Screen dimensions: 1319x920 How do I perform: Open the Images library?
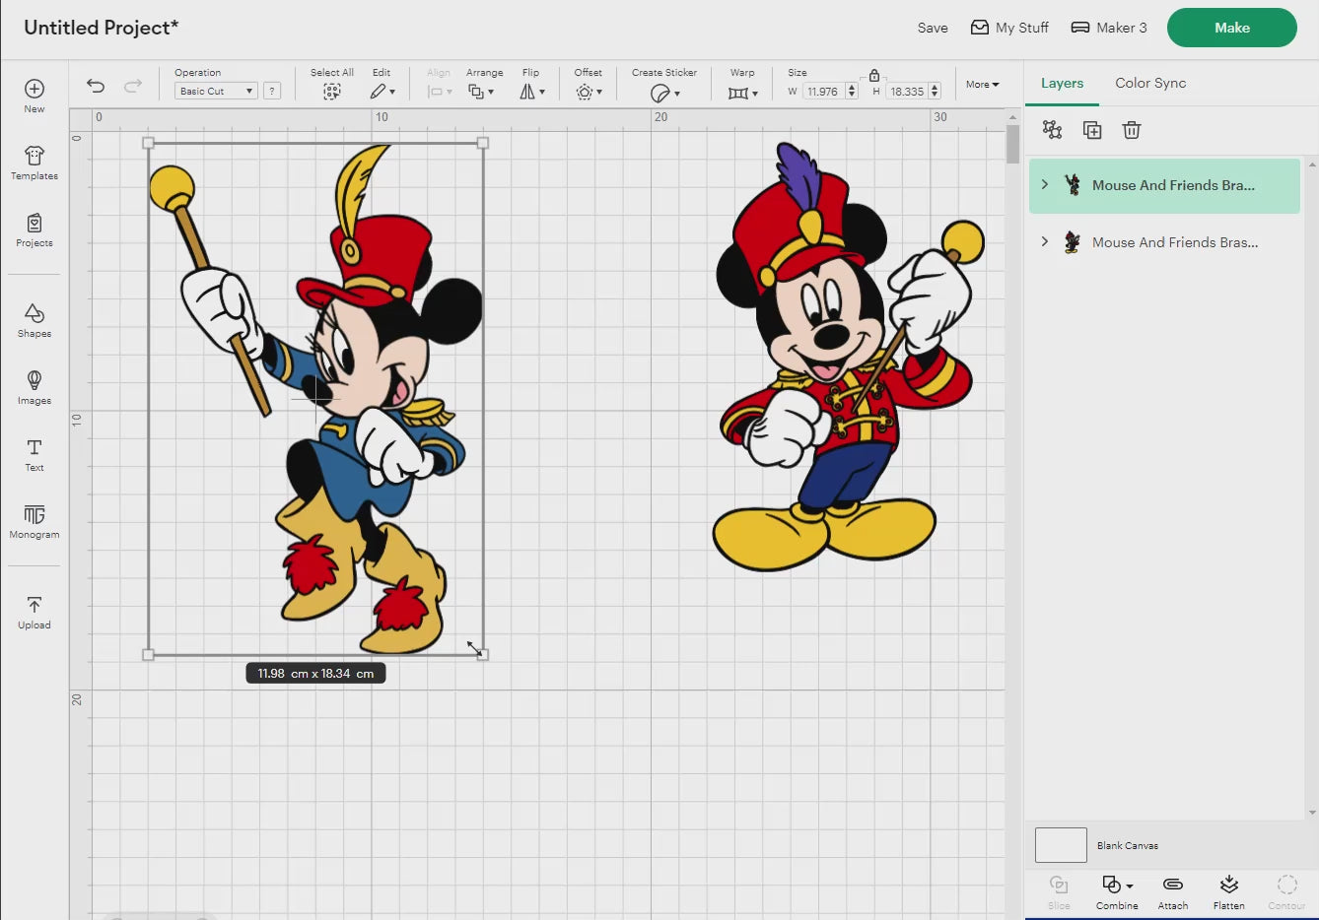click(35, 387)
